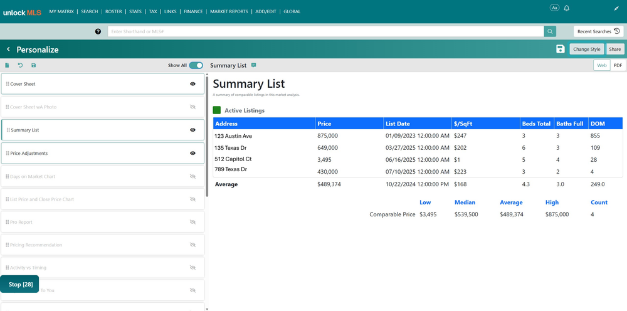This screenshot has height=311, width=627.
Task: Click the small save icon in left toolbar
Action: [33, 65]
